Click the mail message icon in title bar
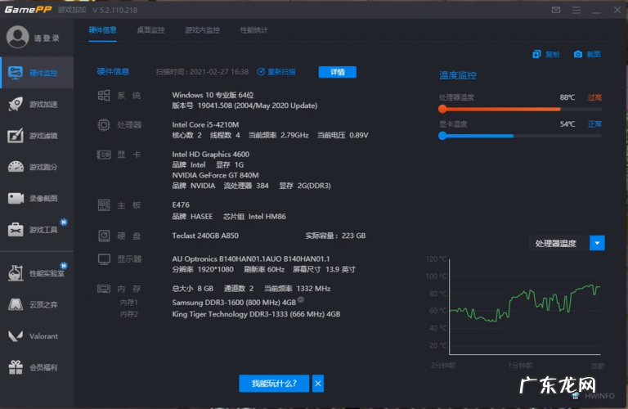 556,10
